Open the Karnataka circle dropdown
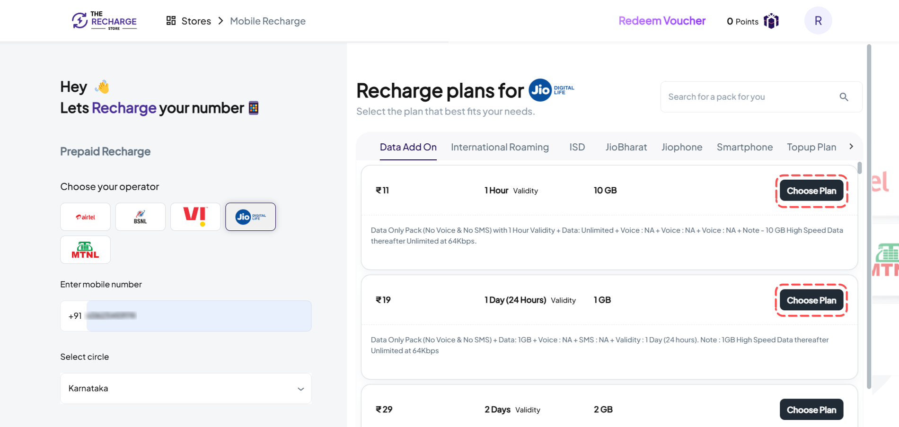 (185, 388)
